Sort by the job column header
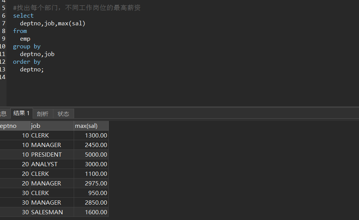The width and height of the screenshot is (359, 220). [52, 126]
